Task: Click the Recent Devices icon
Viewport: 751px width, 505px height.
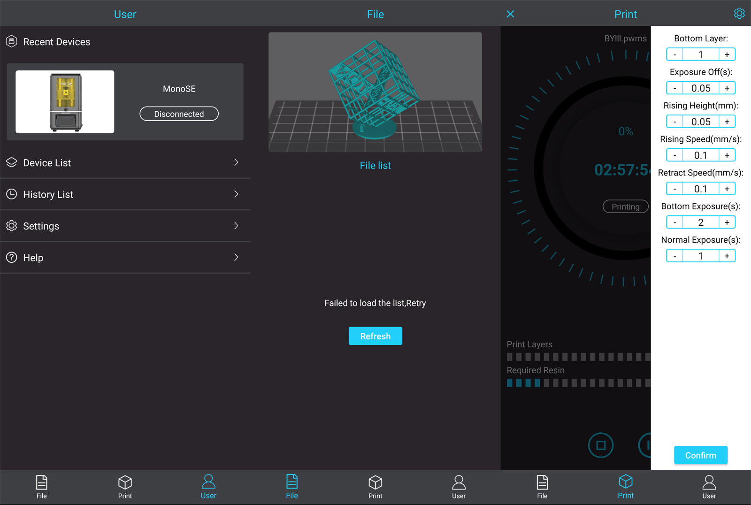Action: point(12,42)
